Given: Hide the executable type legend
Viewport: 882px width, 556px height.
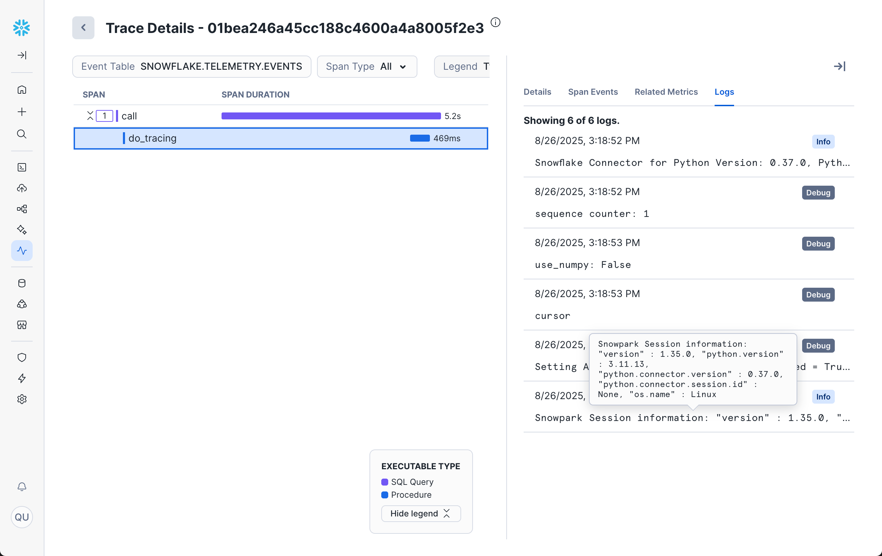Looking at the screenshot, I should coord(421,513).
